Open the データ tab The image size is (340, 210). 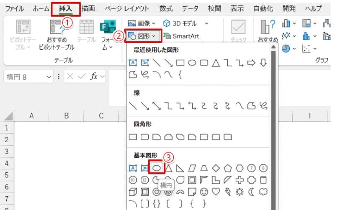coord(190,9)
